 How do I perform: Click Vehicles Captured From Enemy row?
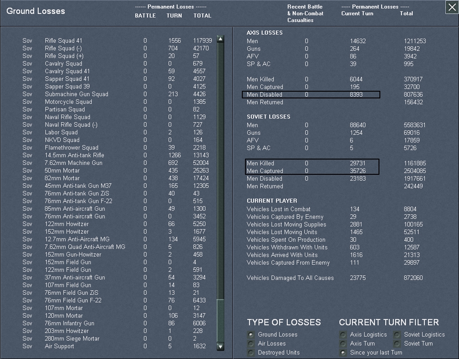334,262
